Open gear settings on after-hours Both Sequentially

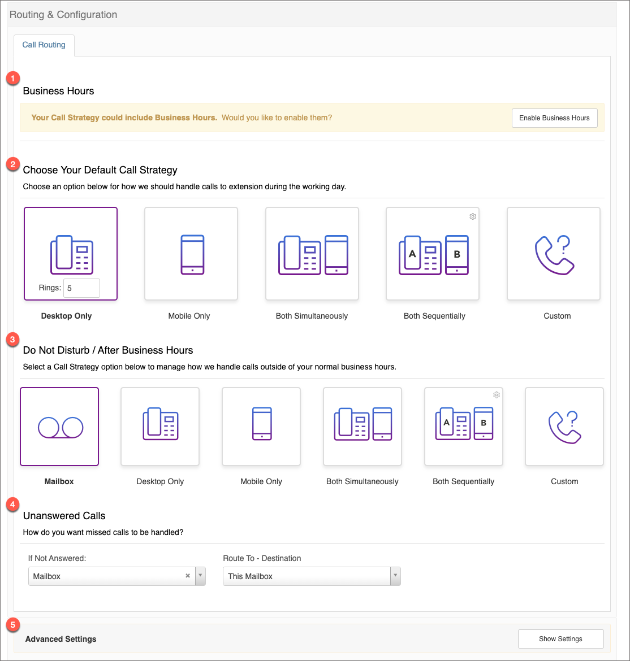[497, 395]
